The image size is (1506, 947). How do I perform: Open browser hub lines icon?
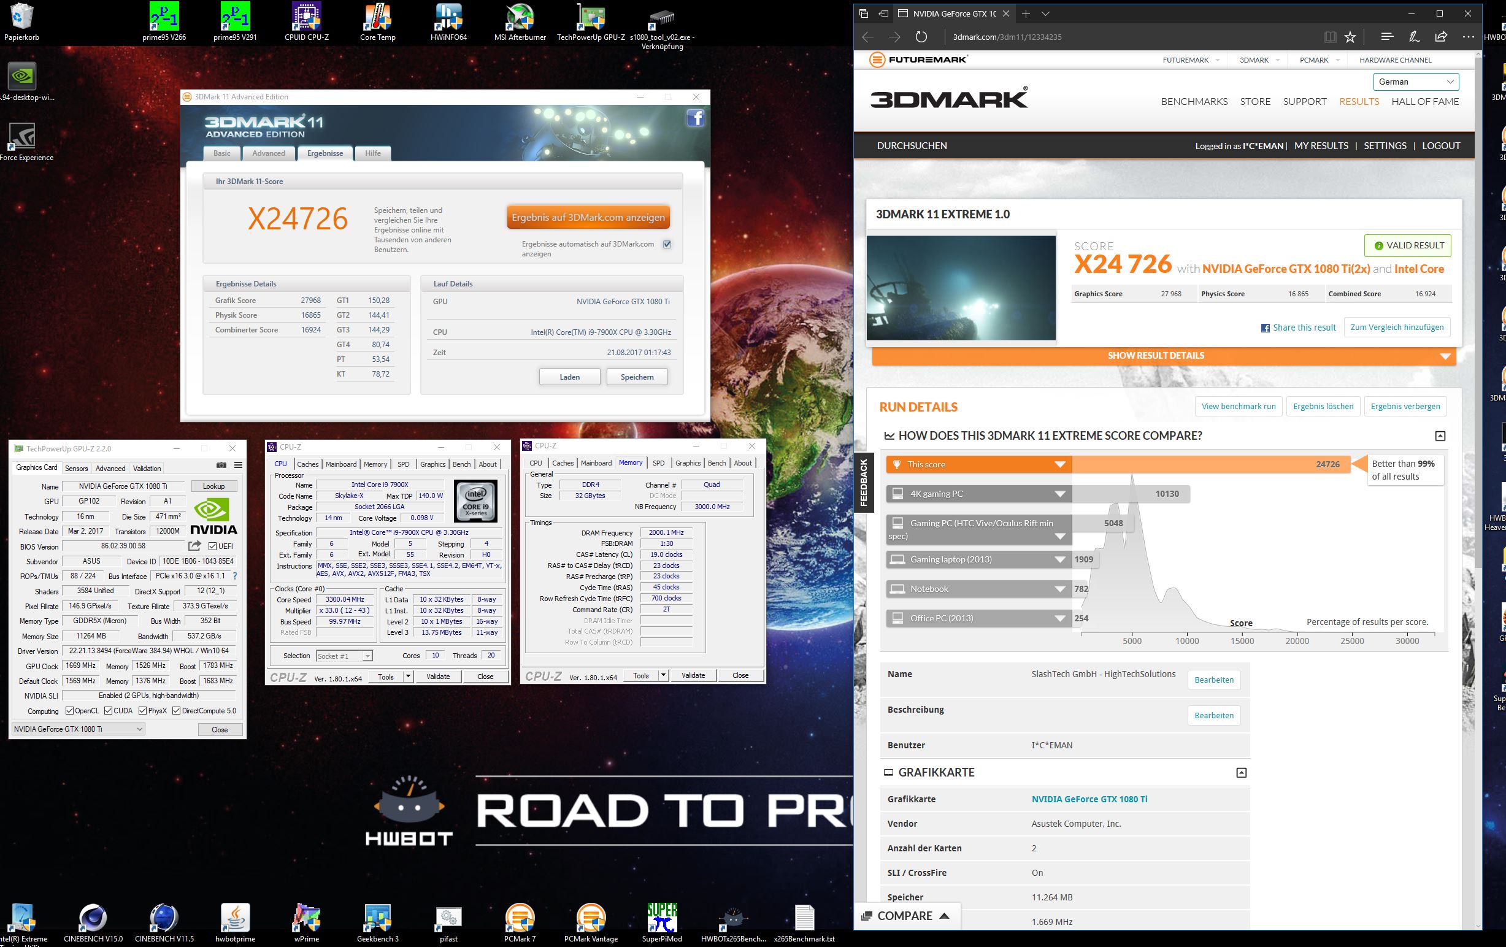click(x=1387, y=37)
